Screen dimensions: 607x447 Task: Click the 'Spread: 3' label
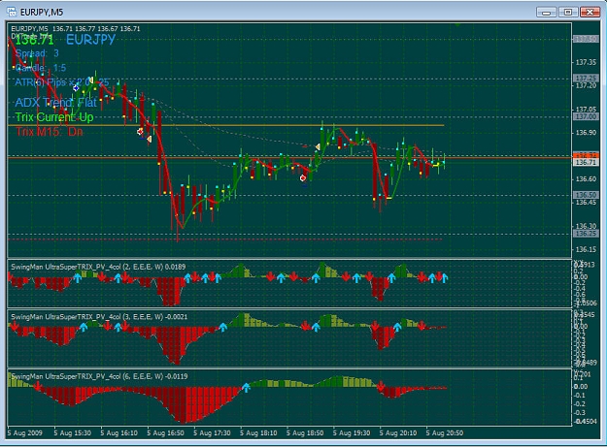[37, 53]
